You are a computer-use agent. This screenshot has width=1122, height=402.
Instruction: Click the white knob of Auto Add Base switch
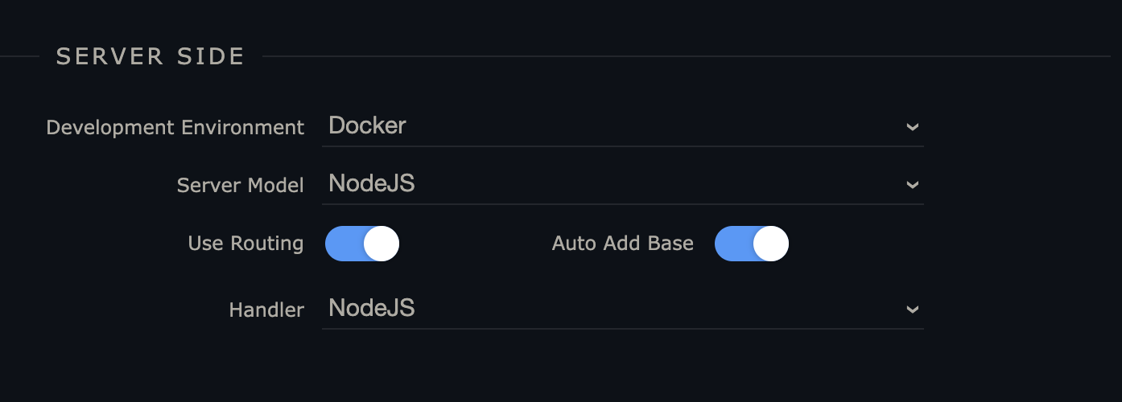coord(770,244)
